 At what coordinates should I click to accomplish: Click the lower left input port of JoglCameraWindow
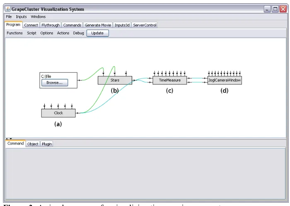(205, 82)
